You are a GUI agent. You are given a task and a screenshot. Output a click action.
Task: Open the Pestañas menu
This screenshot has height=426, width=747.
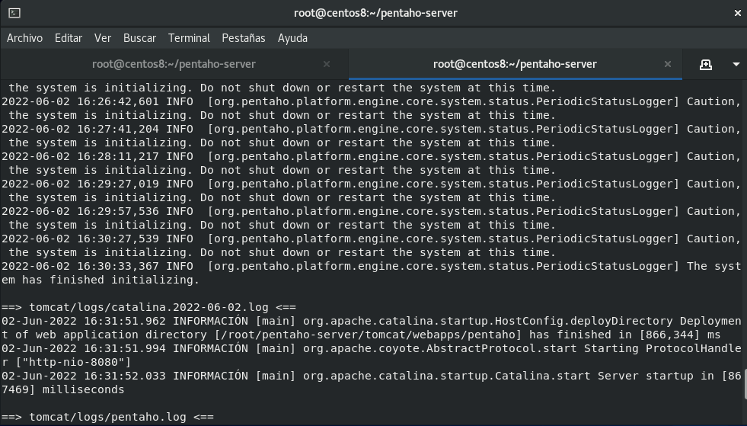(x=244, y=38)
